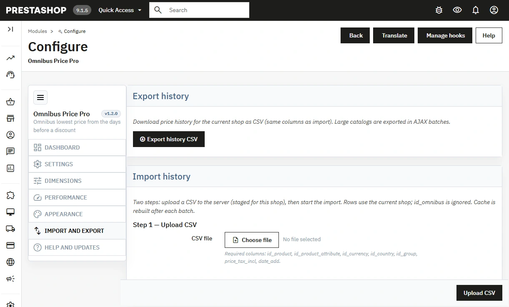Open the Help button
Viewport: 509px width, 307px height.
click(x=489, y=35)
